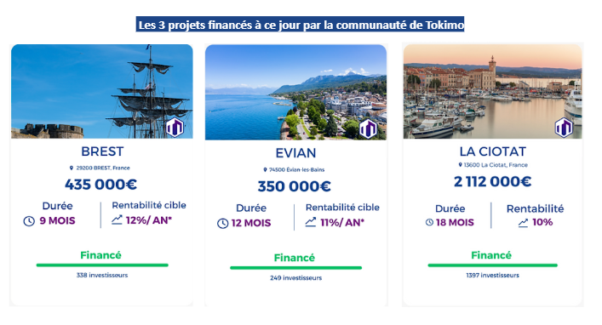The height and width of the screenshot is (325, 602).
Task: Click the heading about 3 projets financés
Action: click(301, 25)
